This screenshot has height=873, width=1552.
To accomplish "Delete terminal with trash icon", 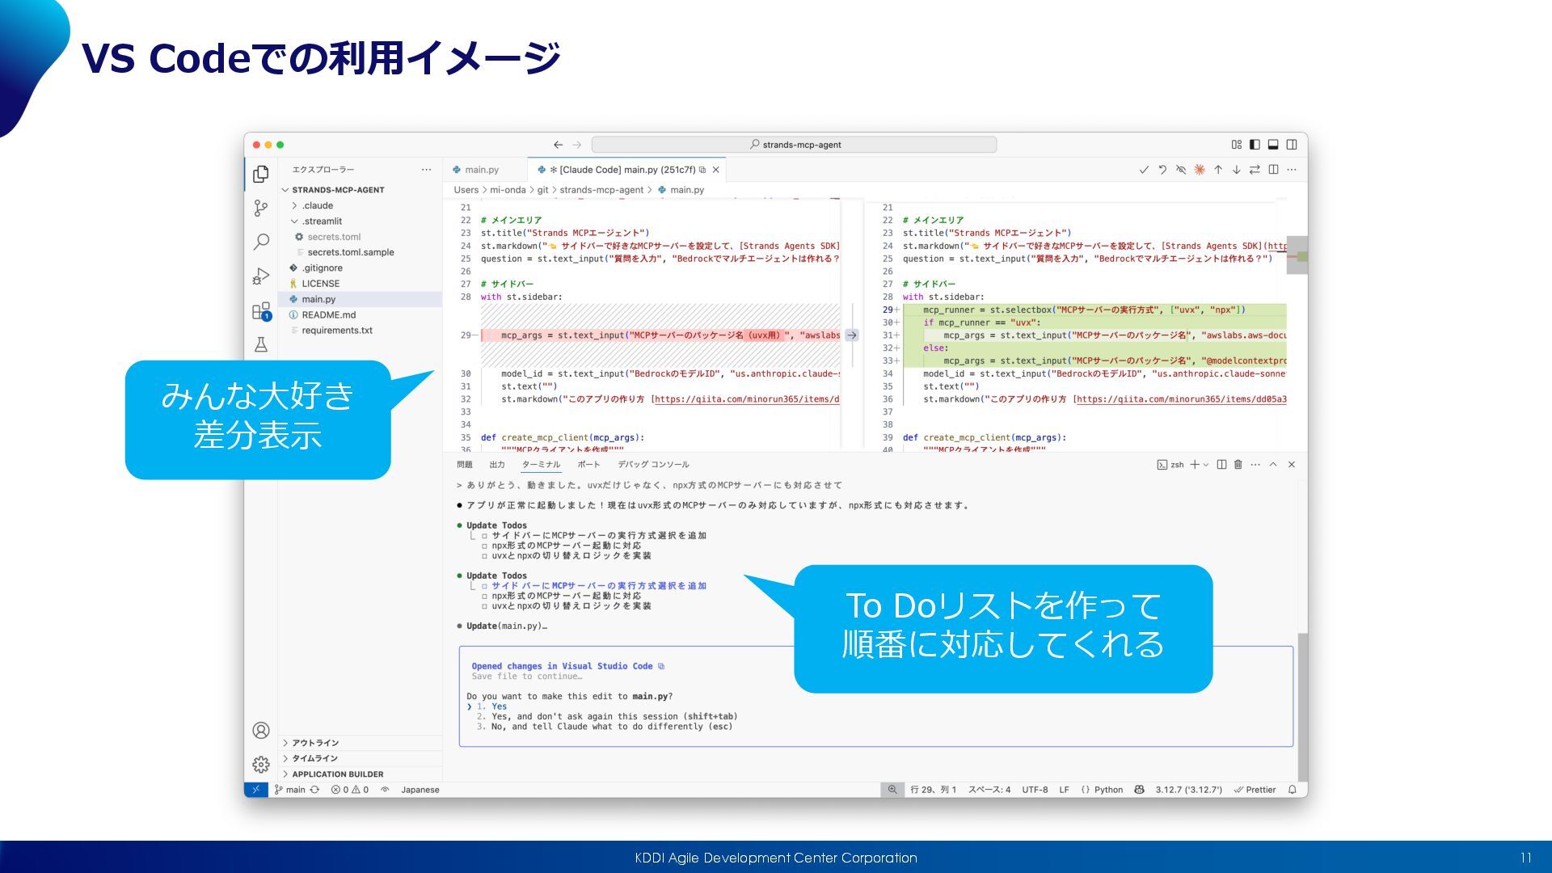I will [1238, 465].
